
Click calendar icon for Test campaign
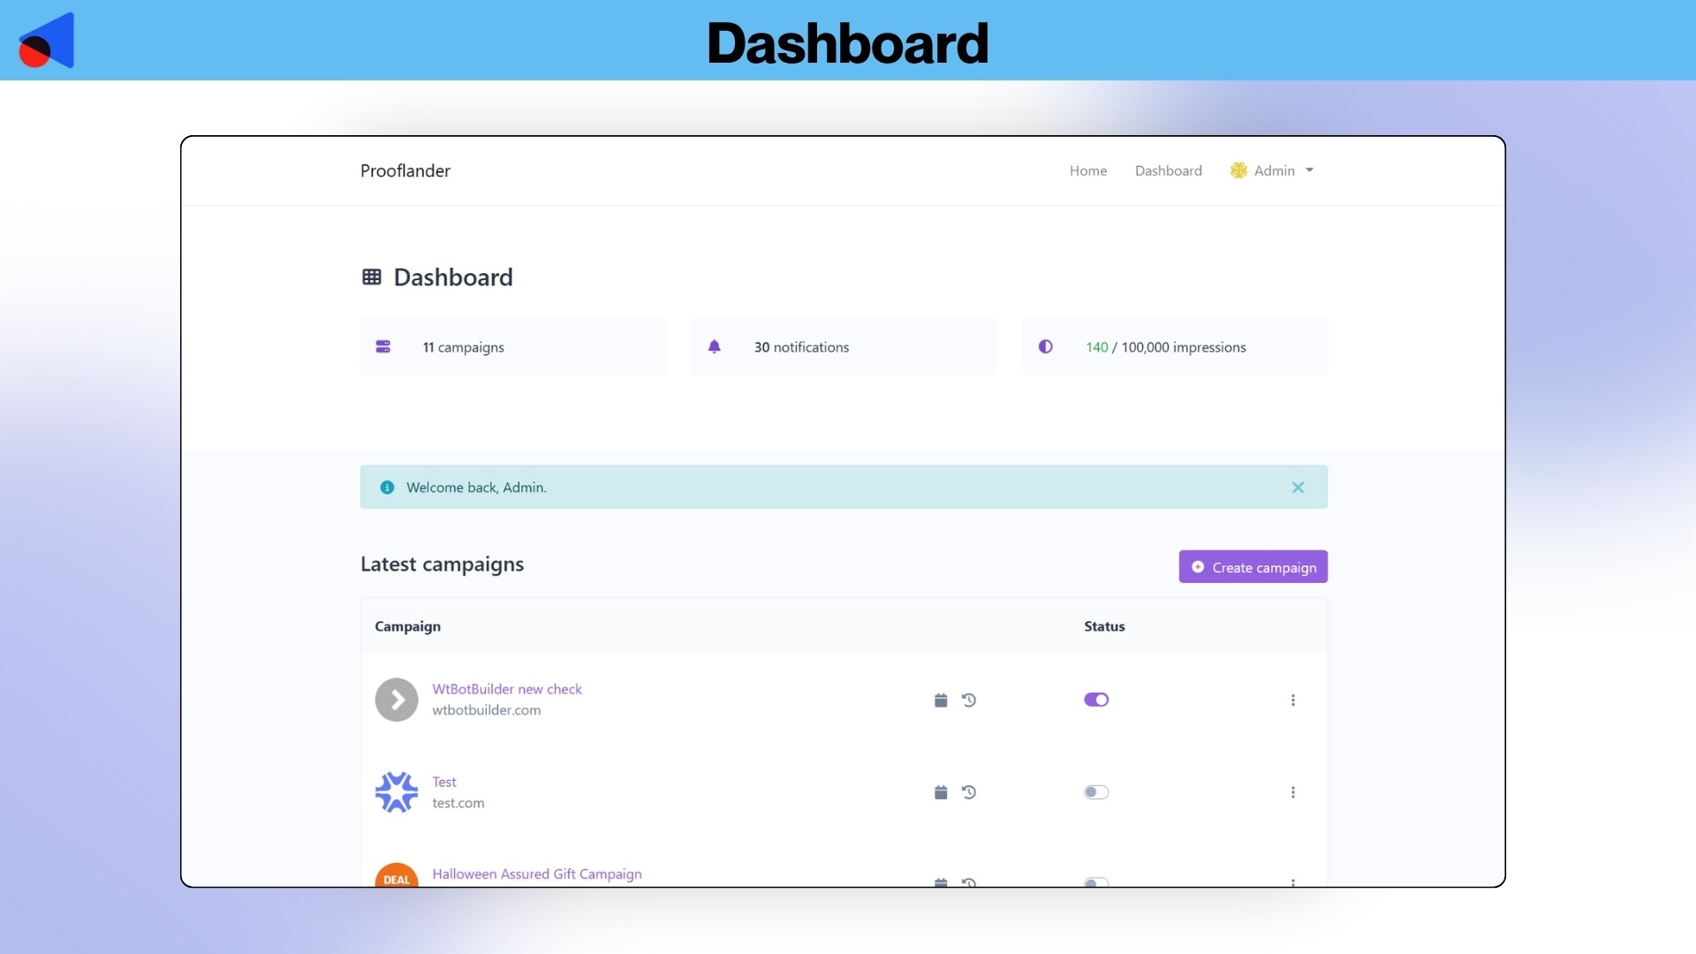point(941,792)
